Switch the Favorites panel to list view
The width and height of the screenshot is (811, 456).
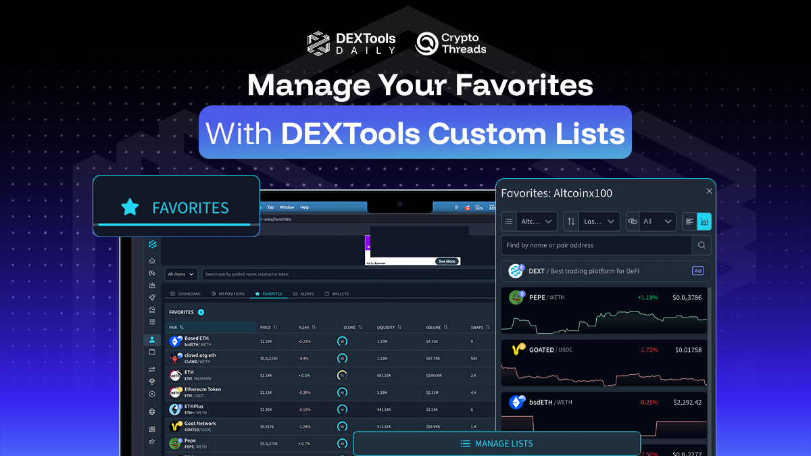click(689, 221)
